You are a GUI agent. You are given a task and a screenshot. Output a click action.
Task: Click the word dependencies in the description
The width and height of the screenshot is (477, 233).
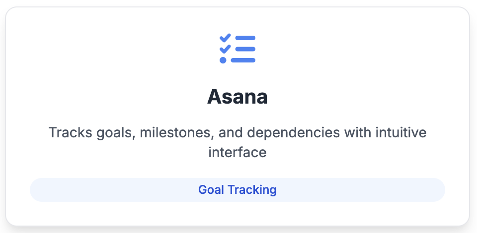point(294,133)
